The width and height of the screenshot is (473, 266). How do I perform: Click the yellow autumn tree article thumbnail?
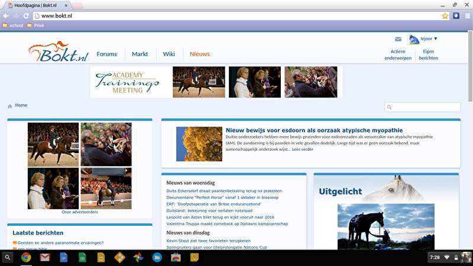[x=199, y=144]
